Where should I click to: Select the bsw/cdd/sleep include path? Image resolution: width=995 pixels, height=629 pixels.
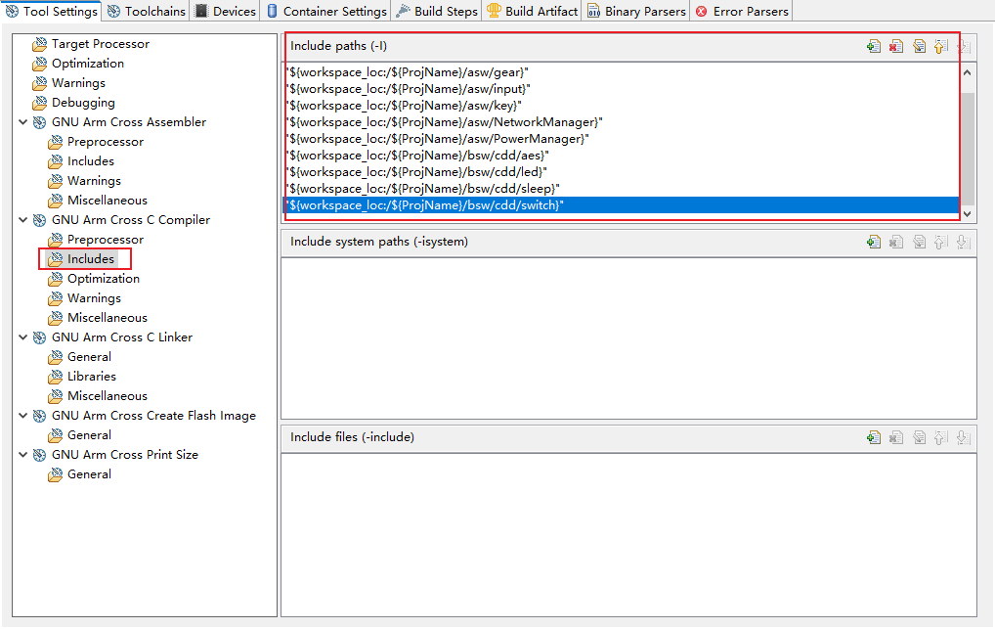621,189
